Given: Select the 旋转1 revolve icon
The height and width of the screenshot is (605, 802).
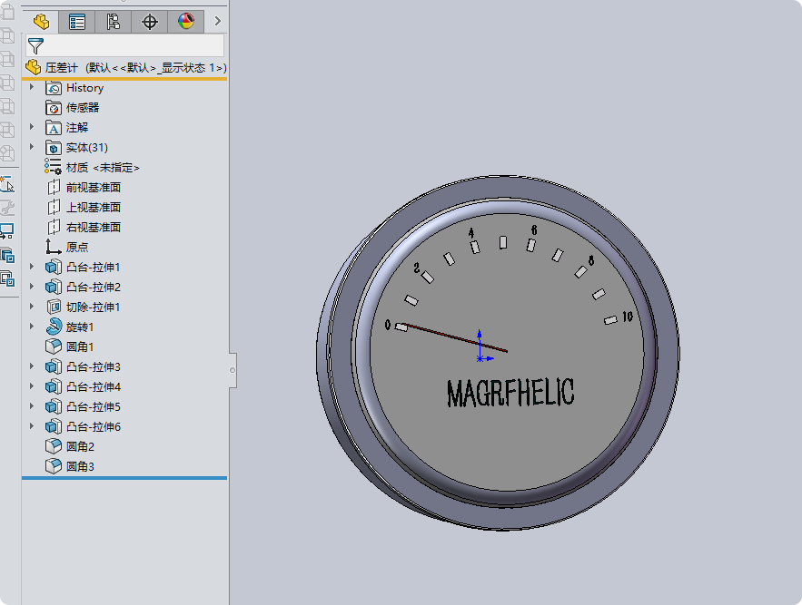Looking at the screenshot, I should 54,327.
